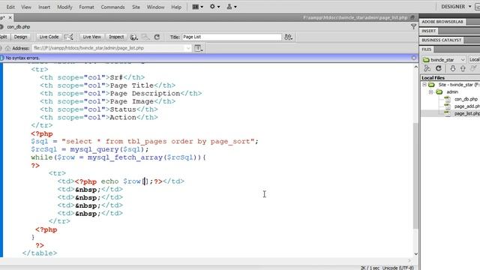Click scroll down arrow of code editor
Screen dimensions: 480x270
tap(415, 253)
